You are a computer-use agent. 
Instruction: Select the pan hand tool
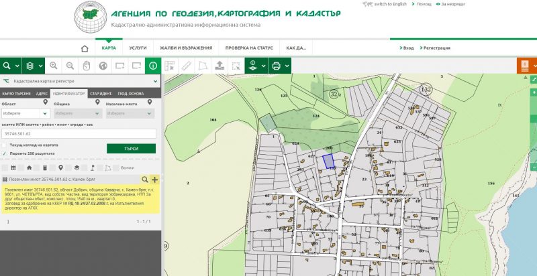[x=87, y=66]
